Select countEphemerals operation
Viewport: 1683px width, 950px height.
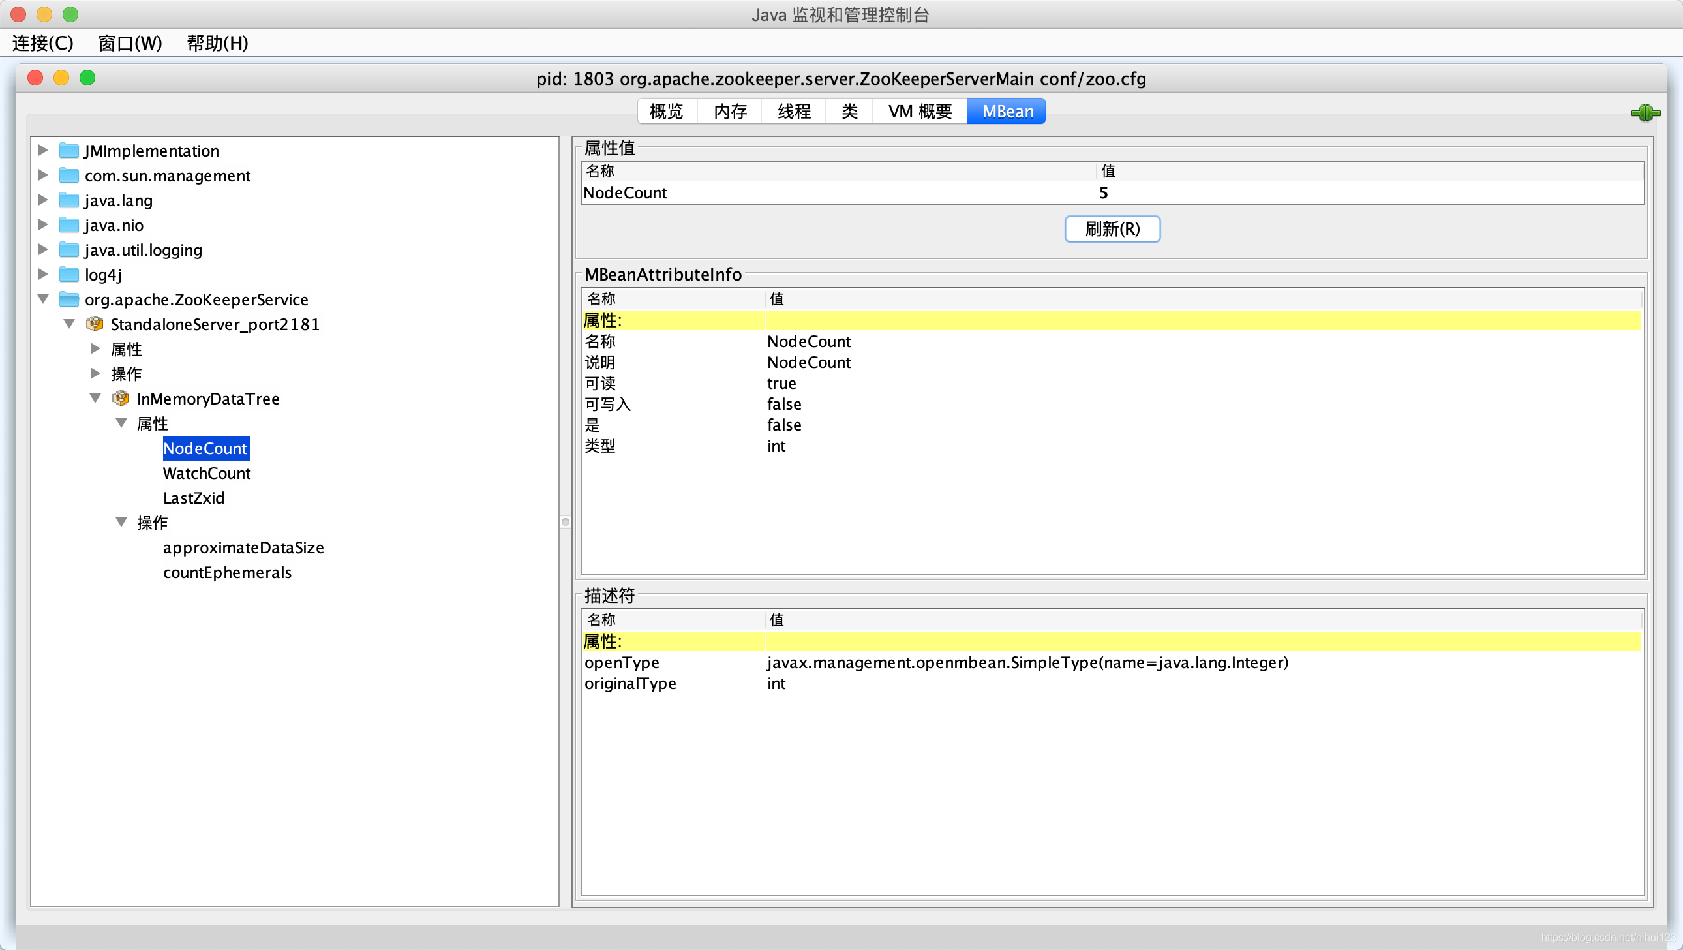point(228,573)
